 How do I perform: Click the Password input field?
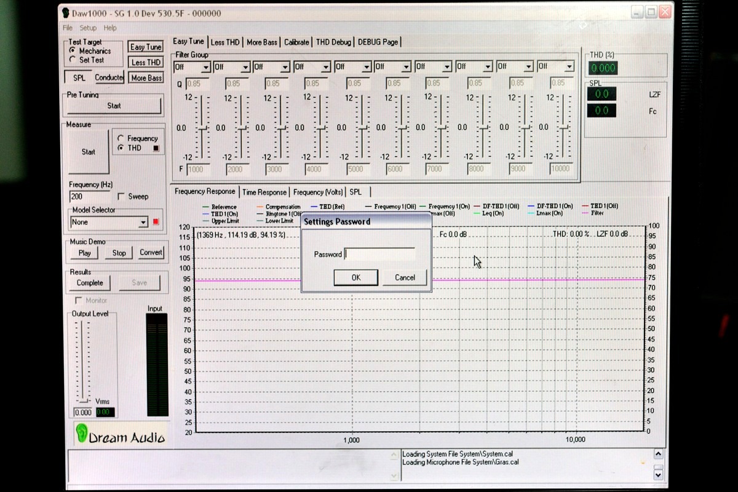click(x=379, y=254)
